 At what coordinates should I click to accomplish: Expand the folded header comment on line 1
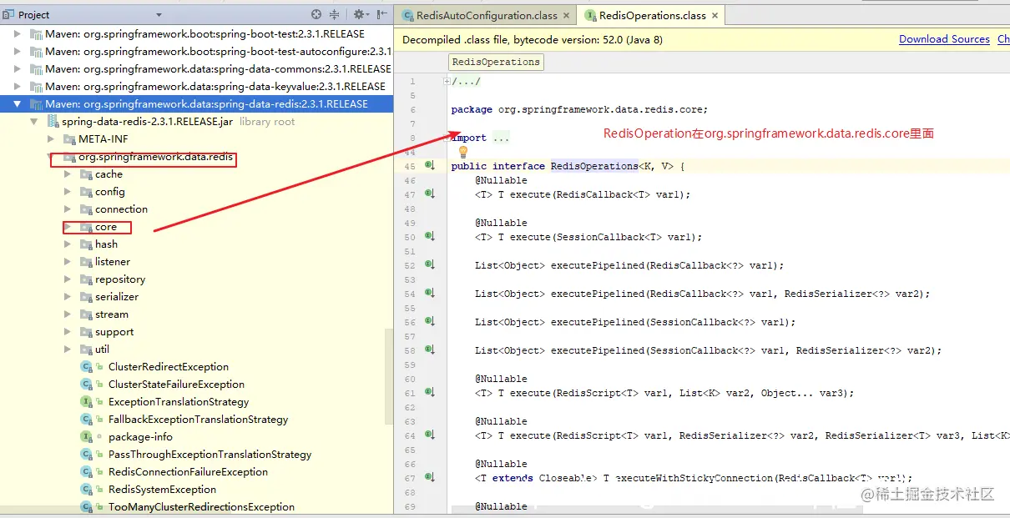[x=447, y=81]
